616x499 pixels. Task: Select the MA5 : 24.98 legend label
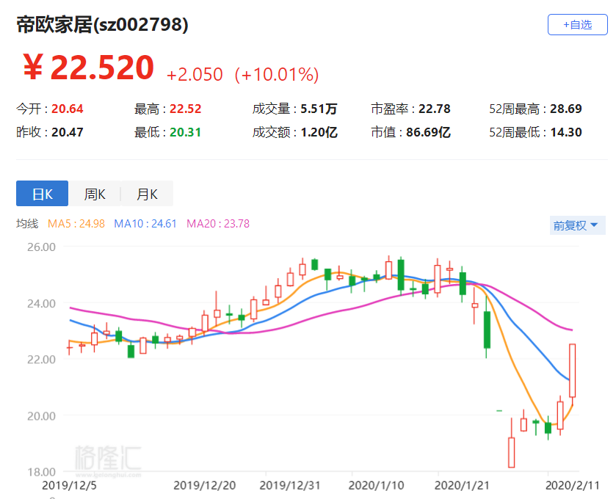76,224
